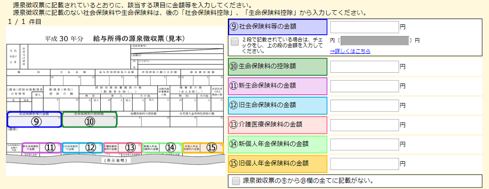Click the ⑨社会保険料等の金額 input field
The image size is (489, 189).
point(365,27)
